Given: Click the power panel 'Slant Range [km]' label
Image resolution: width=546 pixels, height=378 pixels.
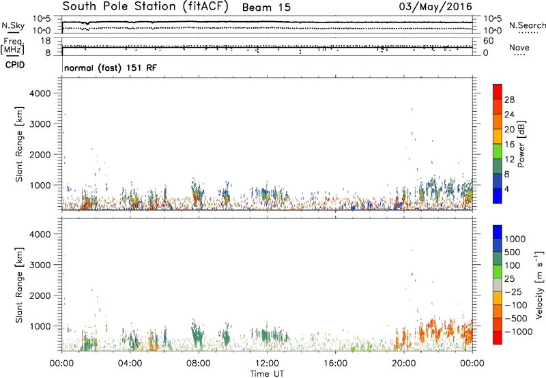Looking at the screenshot, I should [19, 144].
